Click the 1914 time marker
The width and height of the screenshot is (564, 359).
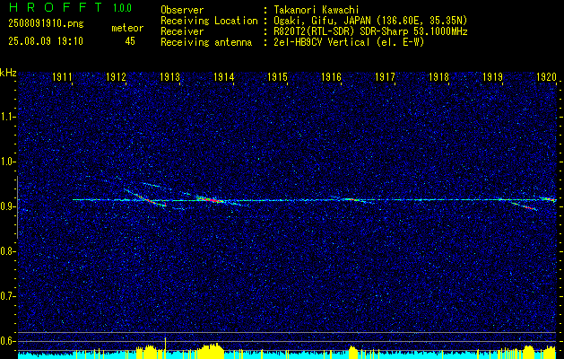tap(223, 76)
